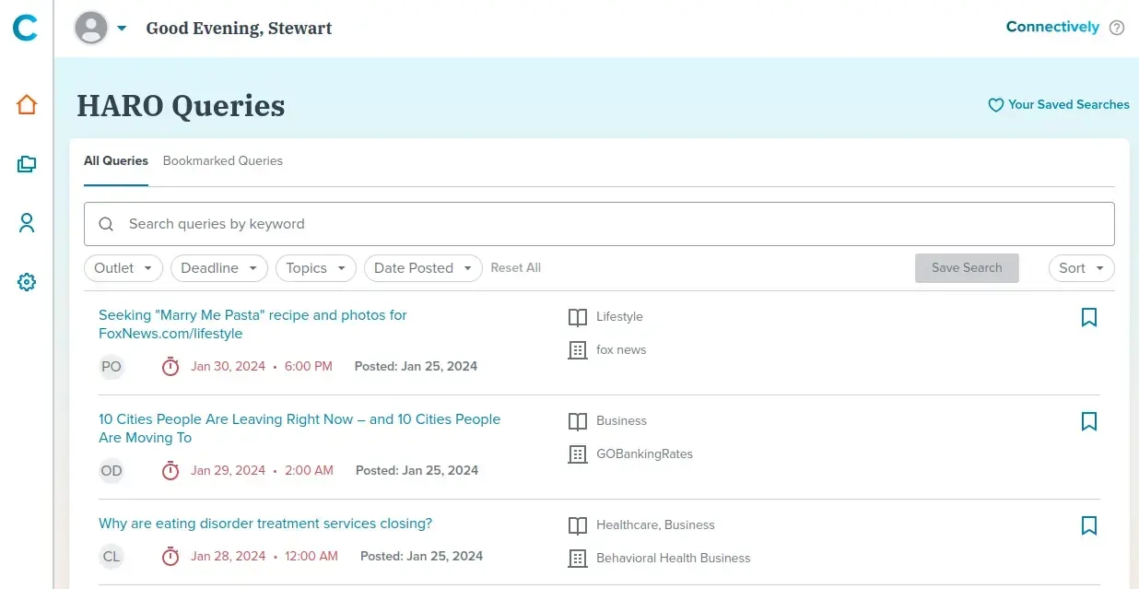The image size is (1139, 589).
Task: Select the All Queries tab
Action: pos(116,160)
